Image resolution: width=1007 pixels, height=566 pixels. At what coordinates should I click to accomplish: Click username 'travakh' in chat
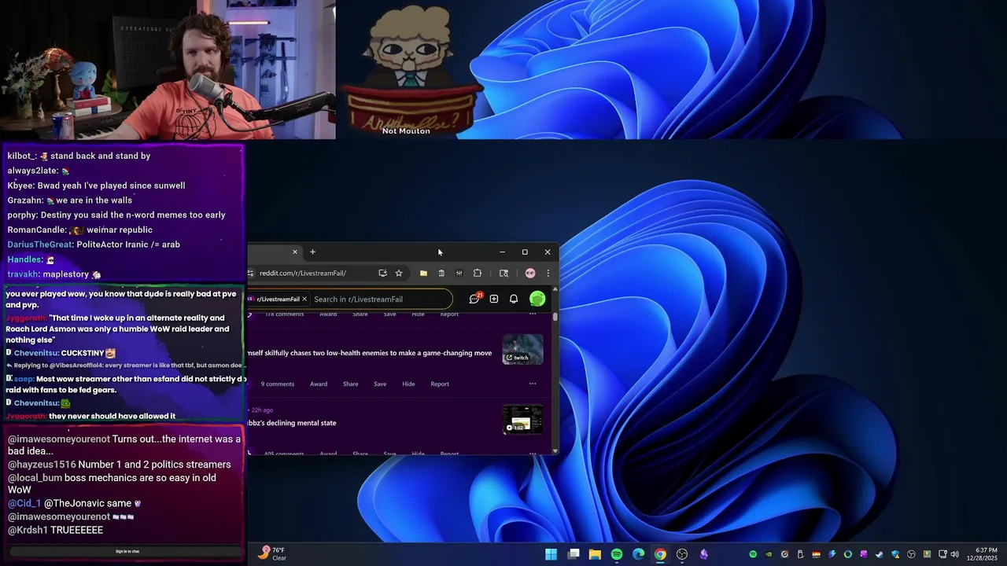pyautogui.click(x=23, y=274)
